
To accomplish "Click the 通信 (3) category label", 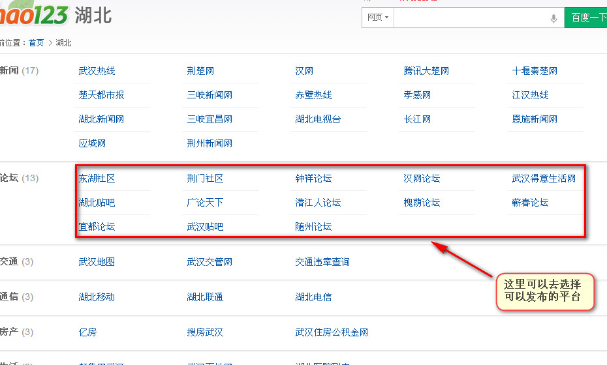I will [17, 297].
